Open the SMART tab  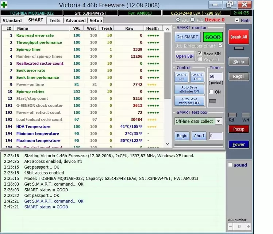tap(36, 20)
